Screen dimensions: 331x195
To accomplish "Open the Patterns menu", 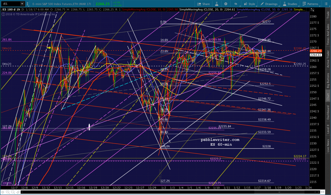I will click(310, 4).
